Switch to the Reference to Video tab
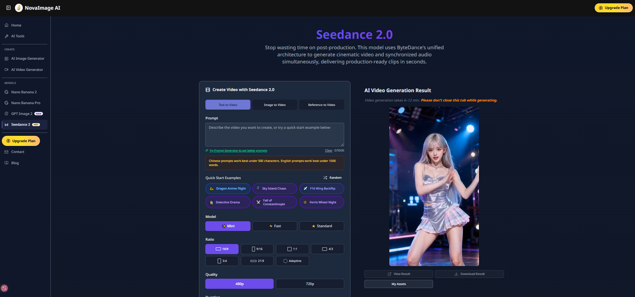The height and width of the screenshot is (297, 635). pyautogui.click(x=322, y=105)
